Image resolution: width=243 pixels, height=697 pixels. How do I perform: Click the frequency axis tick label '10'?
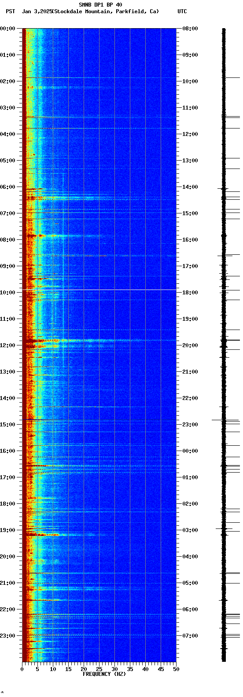pos(53,669)
